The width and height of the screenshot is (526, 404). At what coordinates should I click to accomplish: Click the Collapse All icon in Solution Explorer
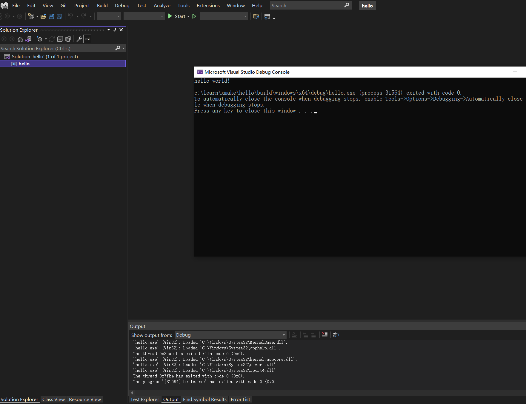pyautogui.click(x=60, y=39)
